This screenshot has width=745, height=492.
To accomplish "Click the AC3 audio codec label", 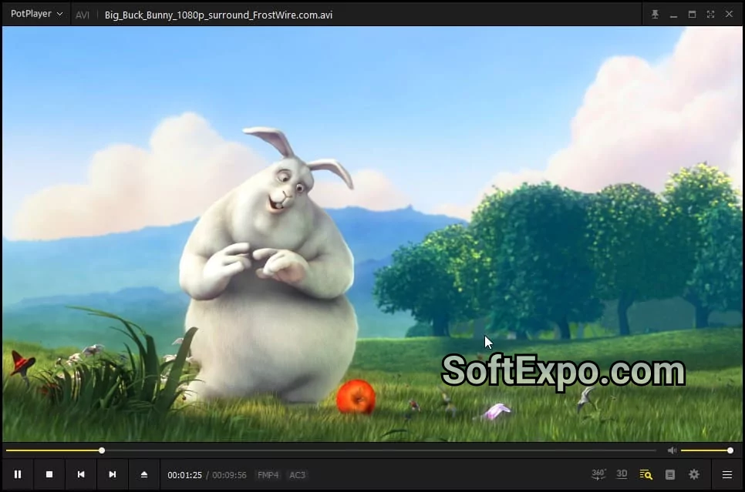I will click(297, 475).
